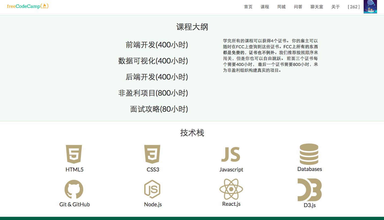
Task: Click the 前端开发(400小时) heading
Action: point(157,45)
